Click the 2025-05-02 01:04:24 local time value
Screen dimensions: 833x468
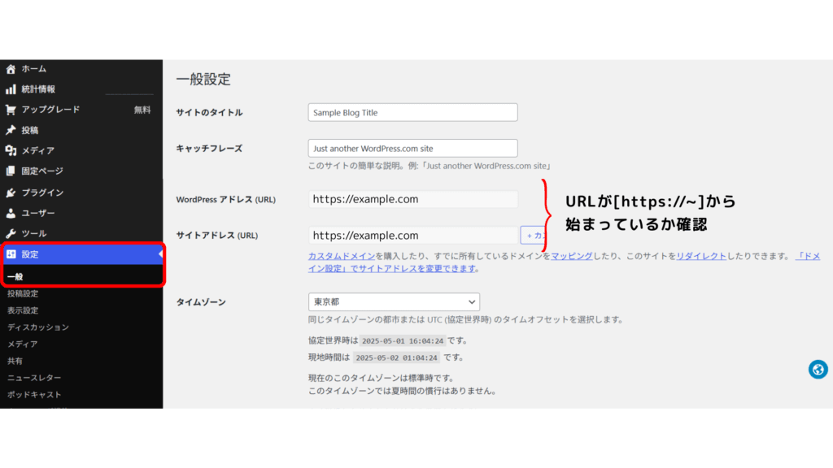click(396, 357)
